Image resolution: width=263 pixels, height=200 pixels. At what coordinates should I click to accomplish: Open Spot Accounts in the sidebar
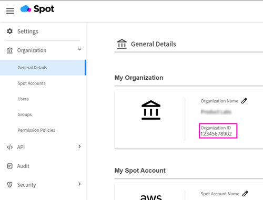(32, 83)
